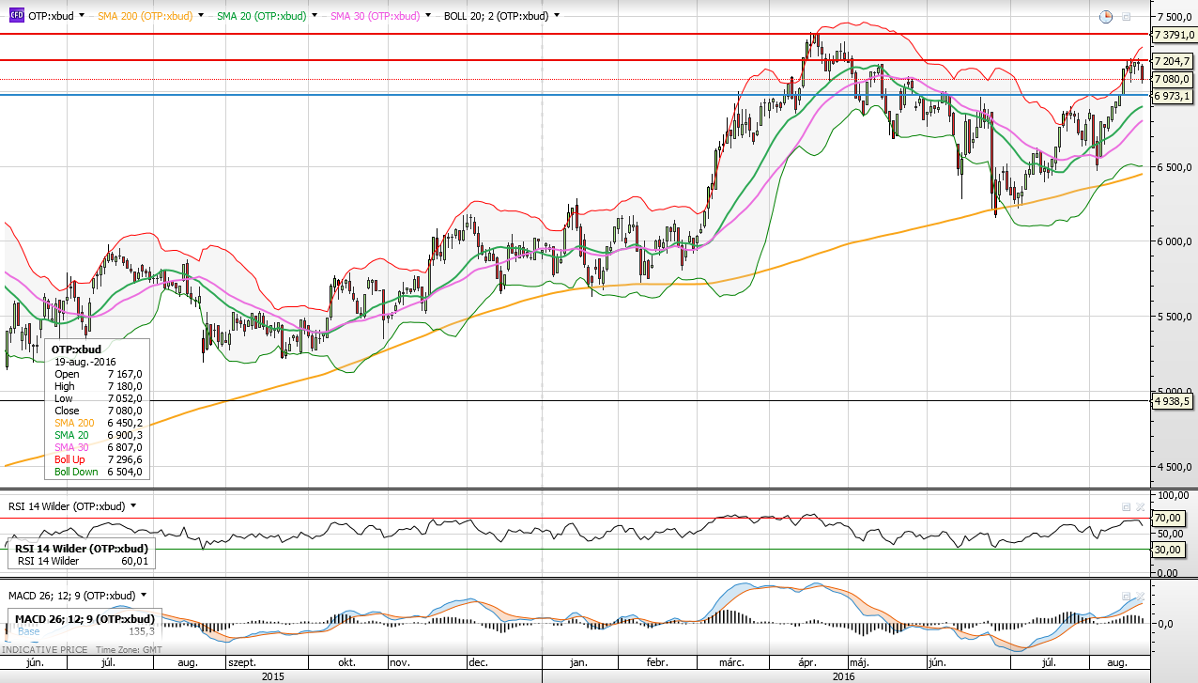This screenshot has width=1198, height=683.
Task: Maximize the MACD indicator panel
Action: tap(1127, 596)
